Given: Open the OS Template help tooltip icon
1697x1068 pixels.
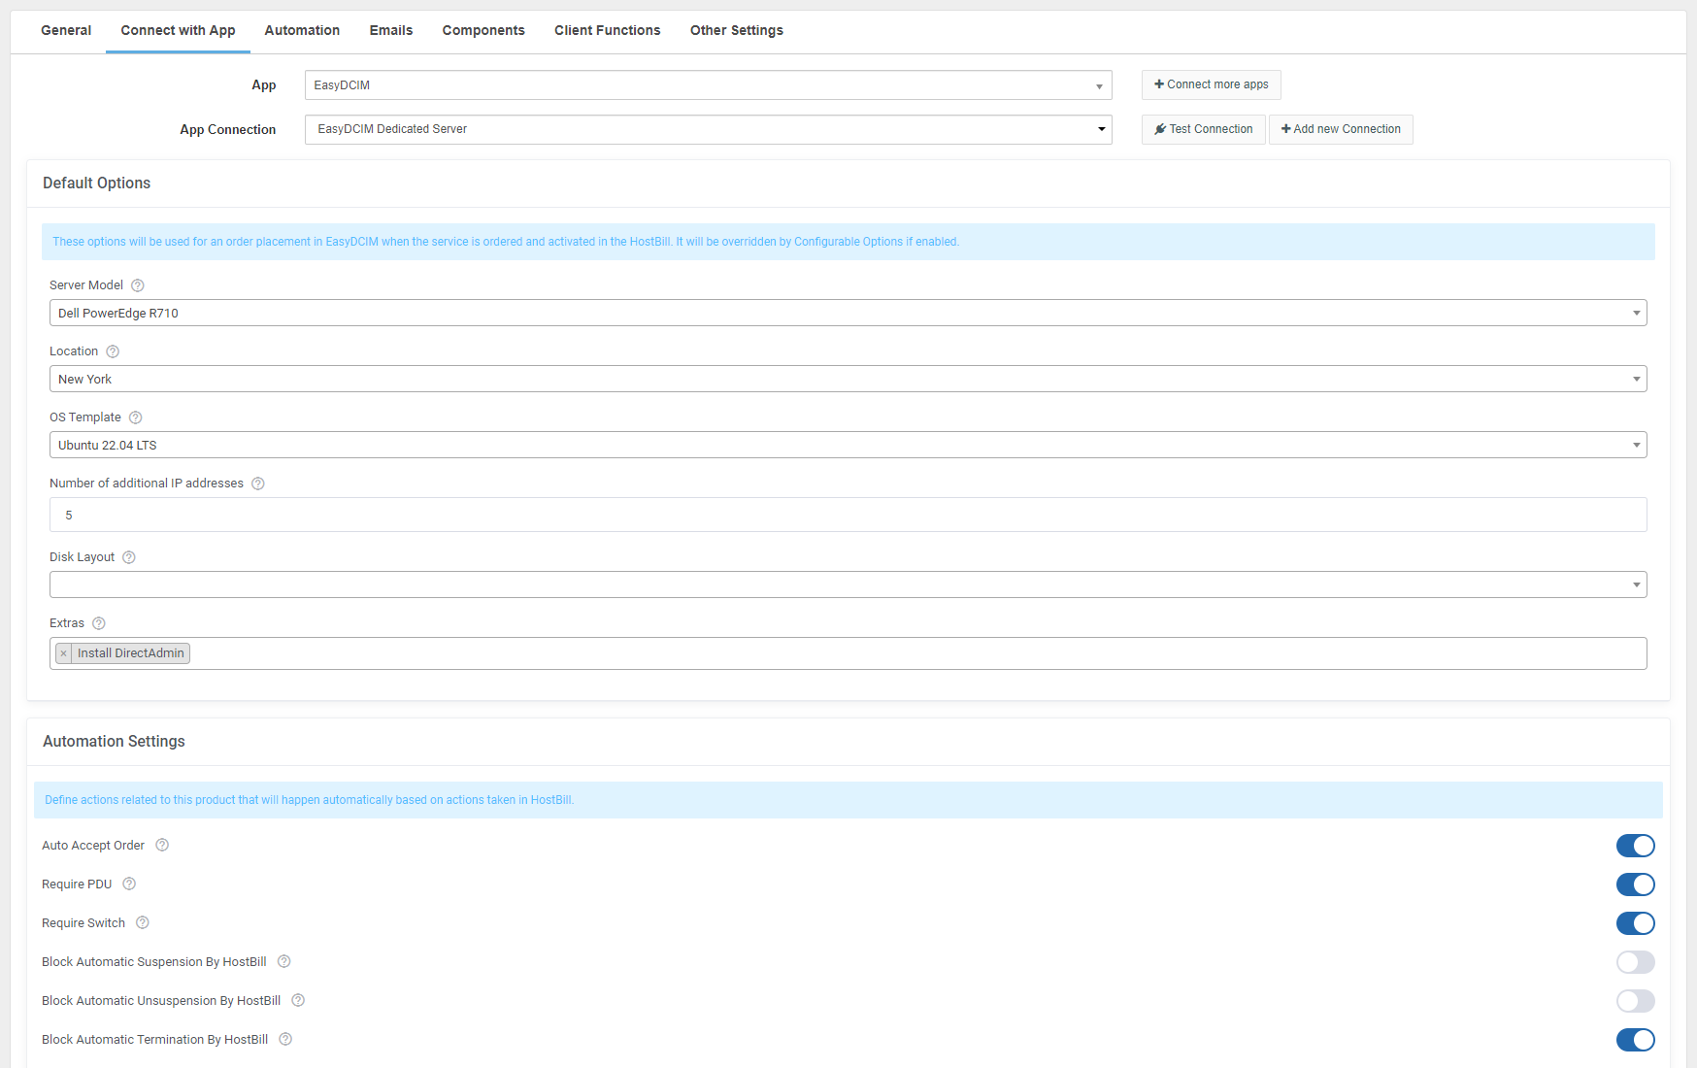Looking at the screenshot, I should [135, 417].
